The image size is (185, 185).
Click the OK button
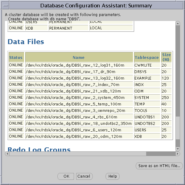point(66,176)
